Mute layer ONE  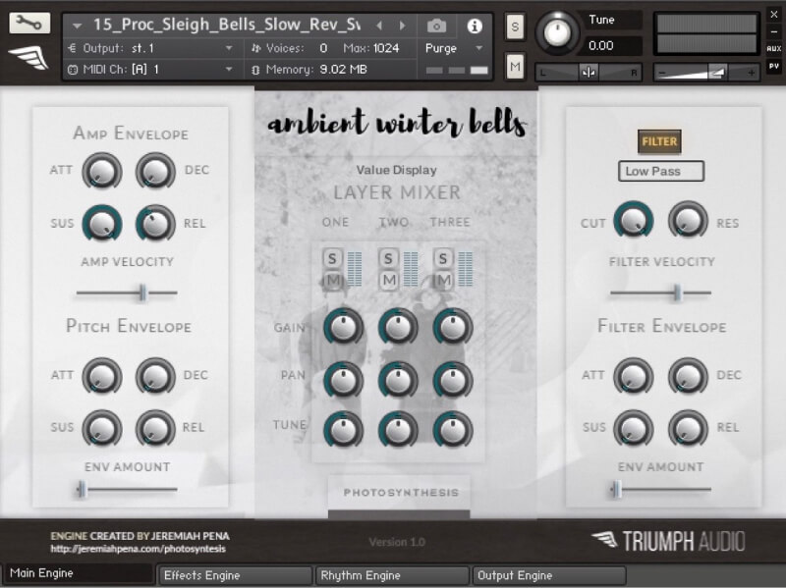333,280
